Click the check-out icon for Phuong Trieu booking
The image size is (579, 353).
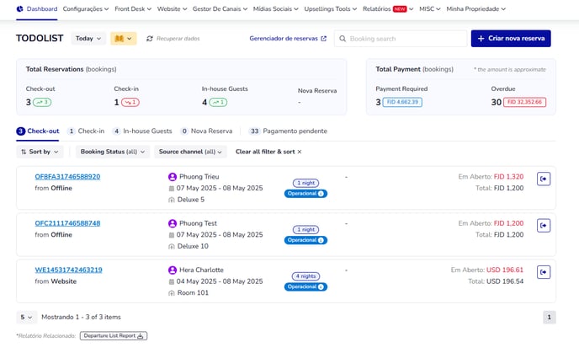pyautogui.click(x=544, y=179)
